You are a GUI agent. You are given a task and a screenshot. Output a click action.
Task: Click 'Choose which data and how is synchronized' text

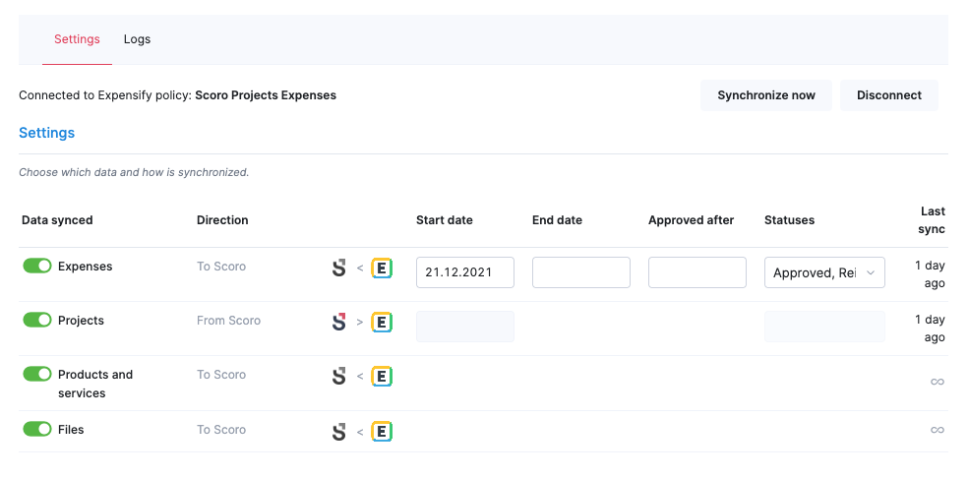click(134, 172)
